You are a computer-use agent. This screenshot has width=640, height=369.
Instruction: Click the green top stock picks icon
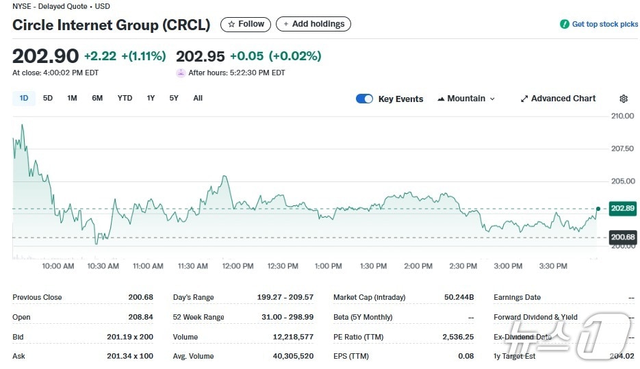pos(565,24)
